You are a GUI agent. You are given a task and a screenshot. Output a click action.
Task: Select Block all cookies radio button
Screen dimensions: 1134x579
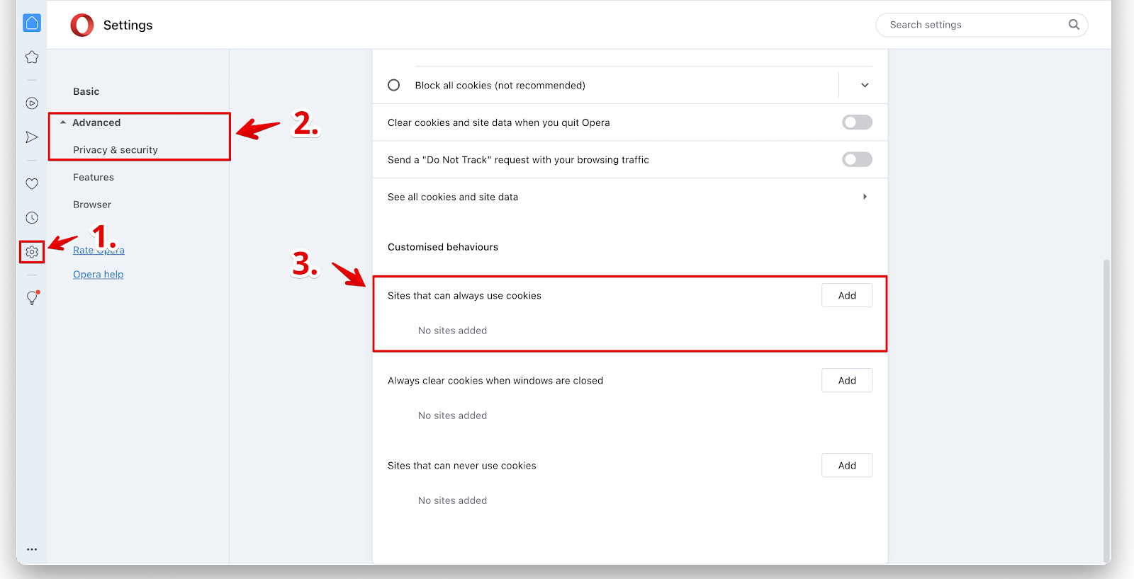coord(394,85)
